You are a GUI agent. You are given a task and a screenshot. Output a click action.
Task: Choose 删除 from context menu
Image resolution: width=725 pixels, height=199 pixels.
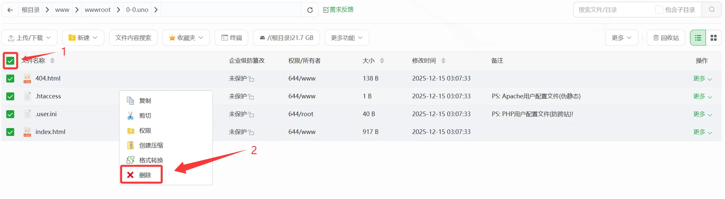pos(166,175)
